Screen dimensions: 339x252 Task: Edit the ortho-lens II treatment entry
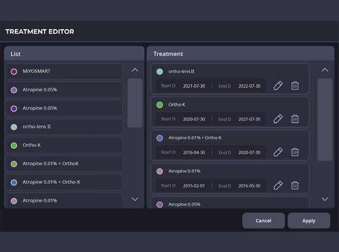pos(278,85)
